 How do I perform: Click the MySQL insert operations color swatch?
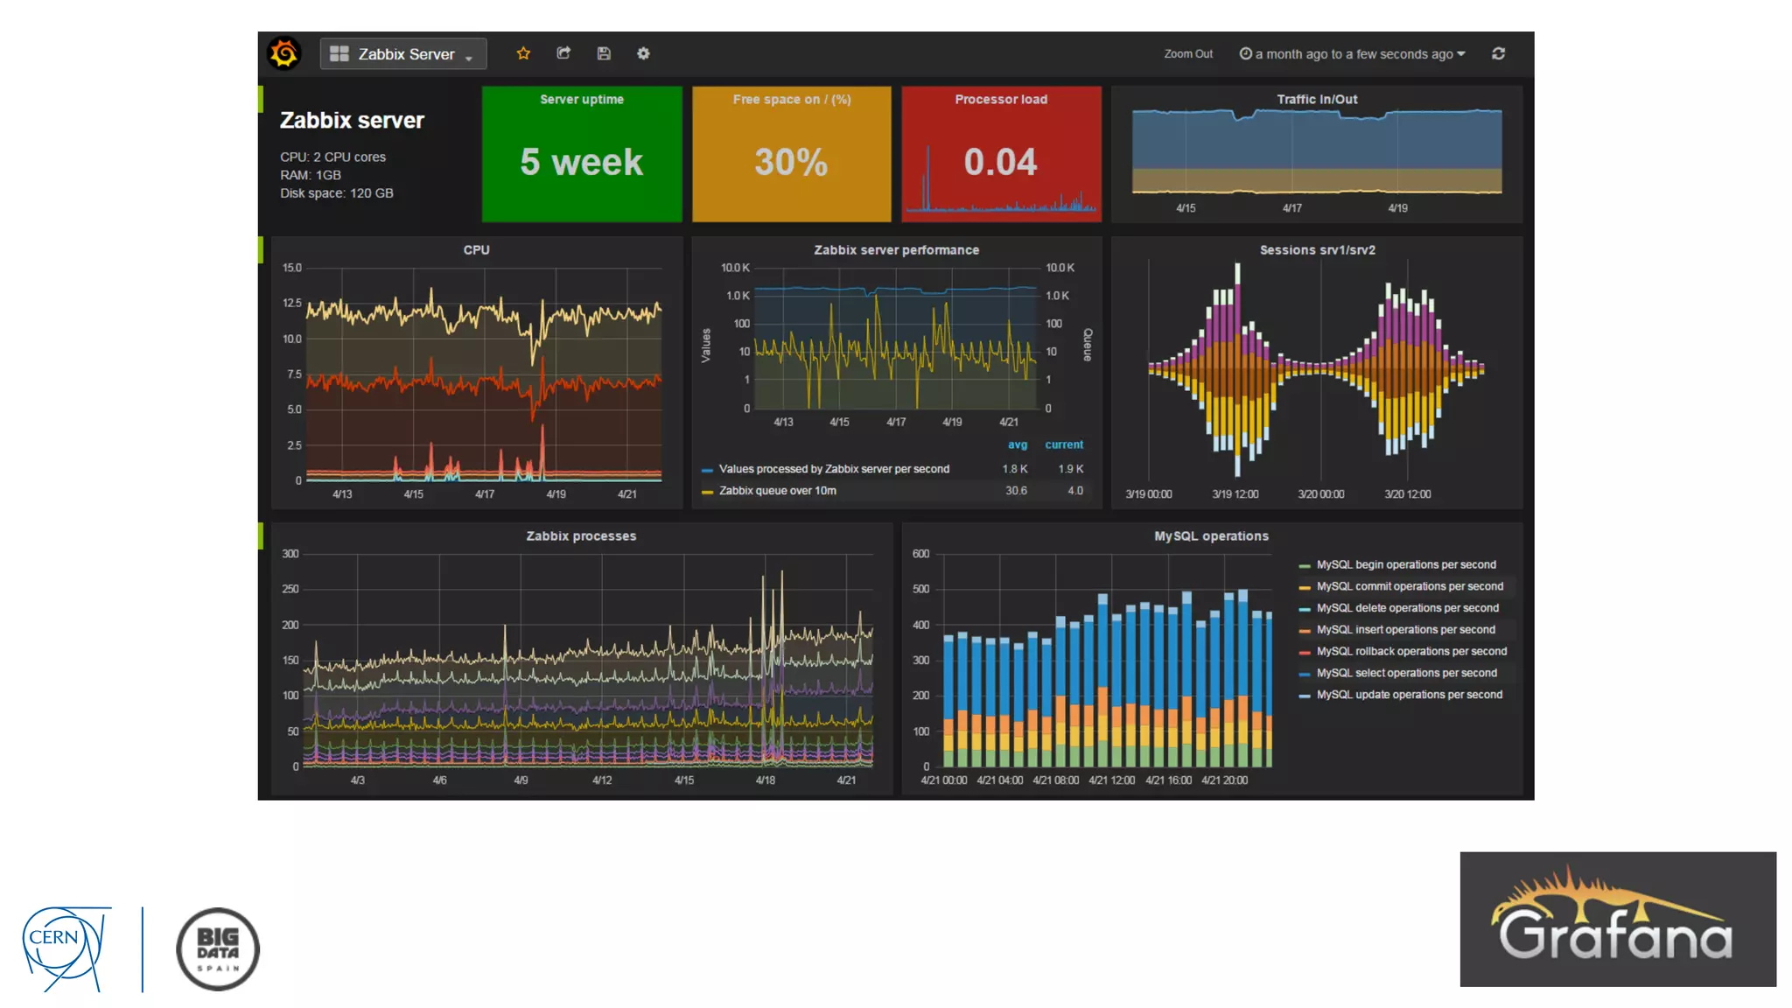click(1305, 630)
